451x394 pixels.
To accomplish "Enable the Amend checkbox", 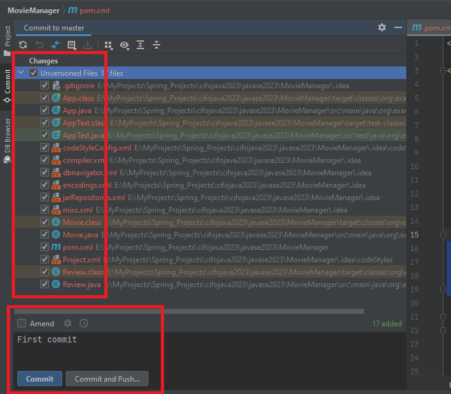I will coord(22,323).
